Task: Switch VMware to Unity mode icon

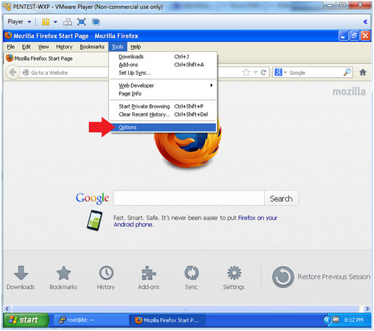Action: click(96, 22)
